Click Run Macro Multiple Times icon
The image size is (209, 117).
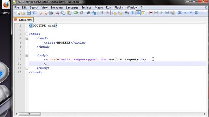tap(167, 13)
